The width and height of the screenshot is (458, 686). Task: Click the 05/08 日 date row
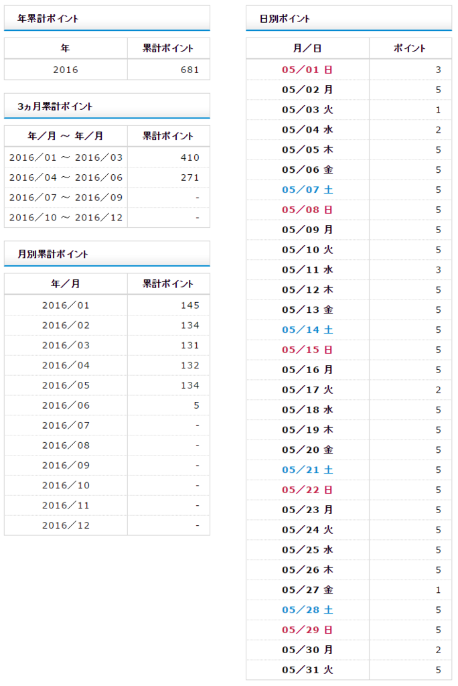tap(349, 210)
